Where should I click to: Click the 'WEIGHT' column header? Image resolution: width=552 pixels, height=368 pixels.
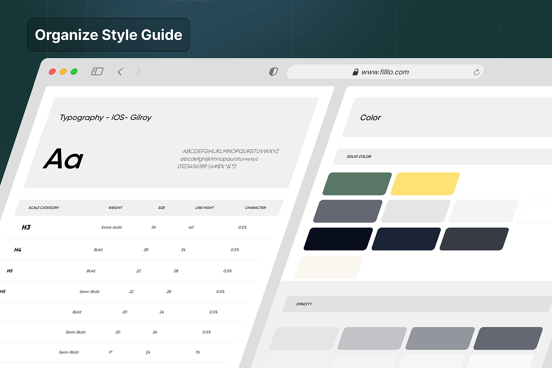click(115, 207)
